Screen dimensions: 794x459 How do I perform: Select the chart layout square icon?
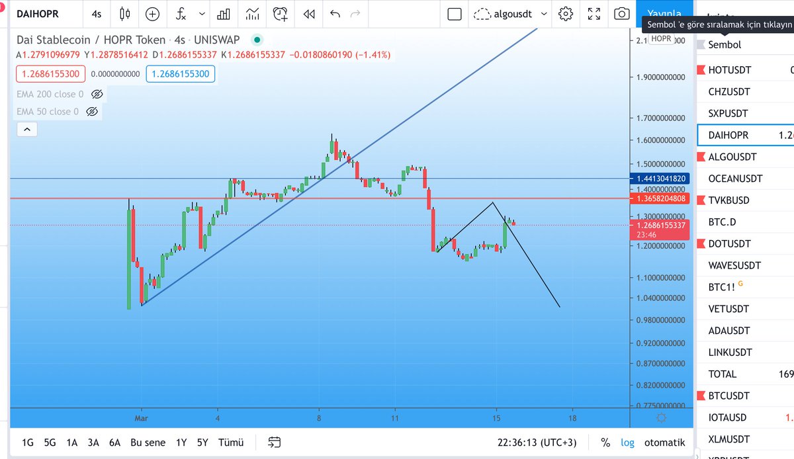454,14
